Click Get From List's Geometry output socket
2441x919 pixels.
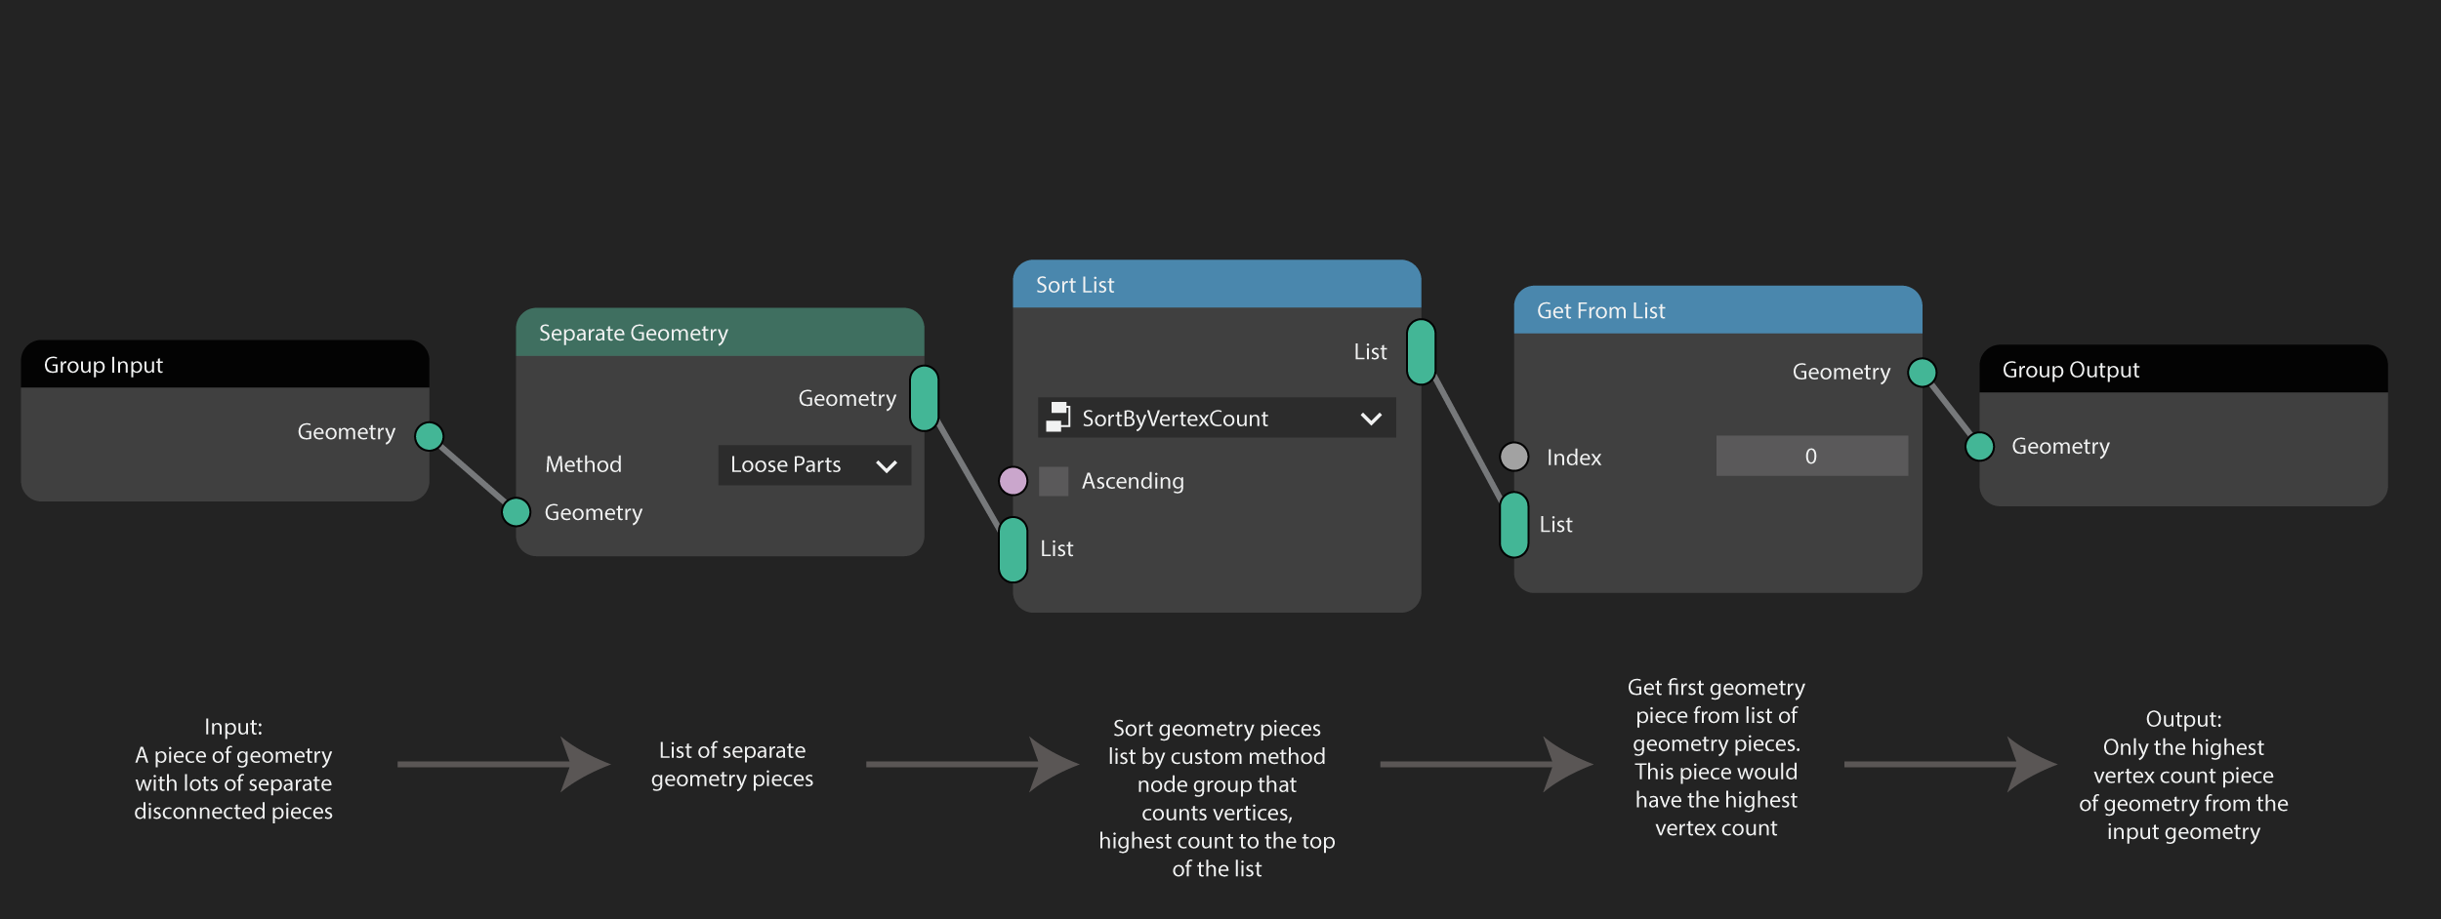1922,372
